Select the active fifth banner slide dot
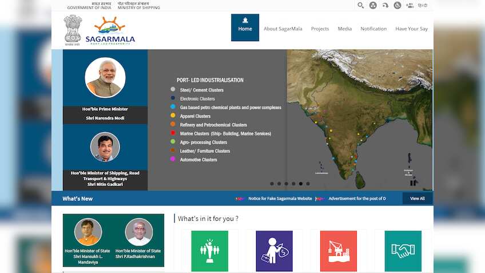 (301, 184)
